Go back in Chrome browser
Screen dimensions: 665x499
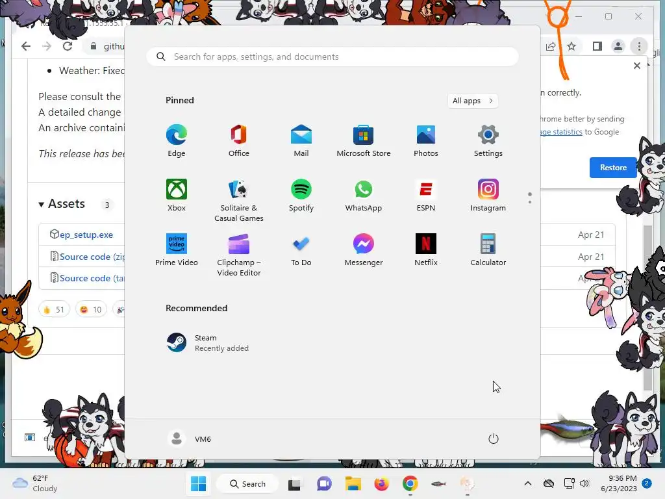point(26,46)
